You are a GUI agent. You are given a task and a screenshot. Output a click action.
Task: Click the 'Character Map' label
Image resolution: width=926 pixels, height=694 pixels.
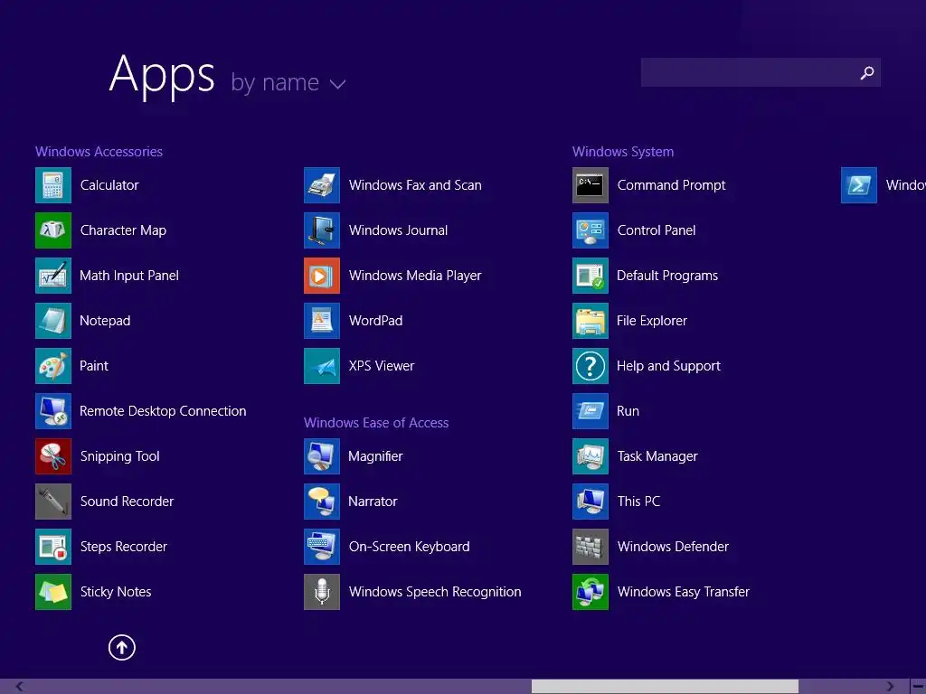(x=123, y=230)
